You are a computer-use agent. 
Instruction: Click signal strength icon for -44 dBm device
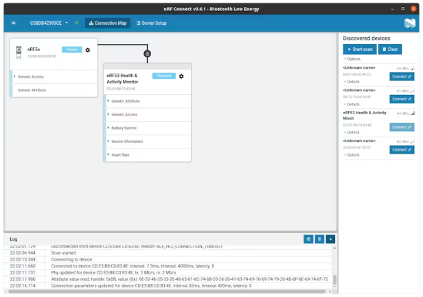point(412,113)
